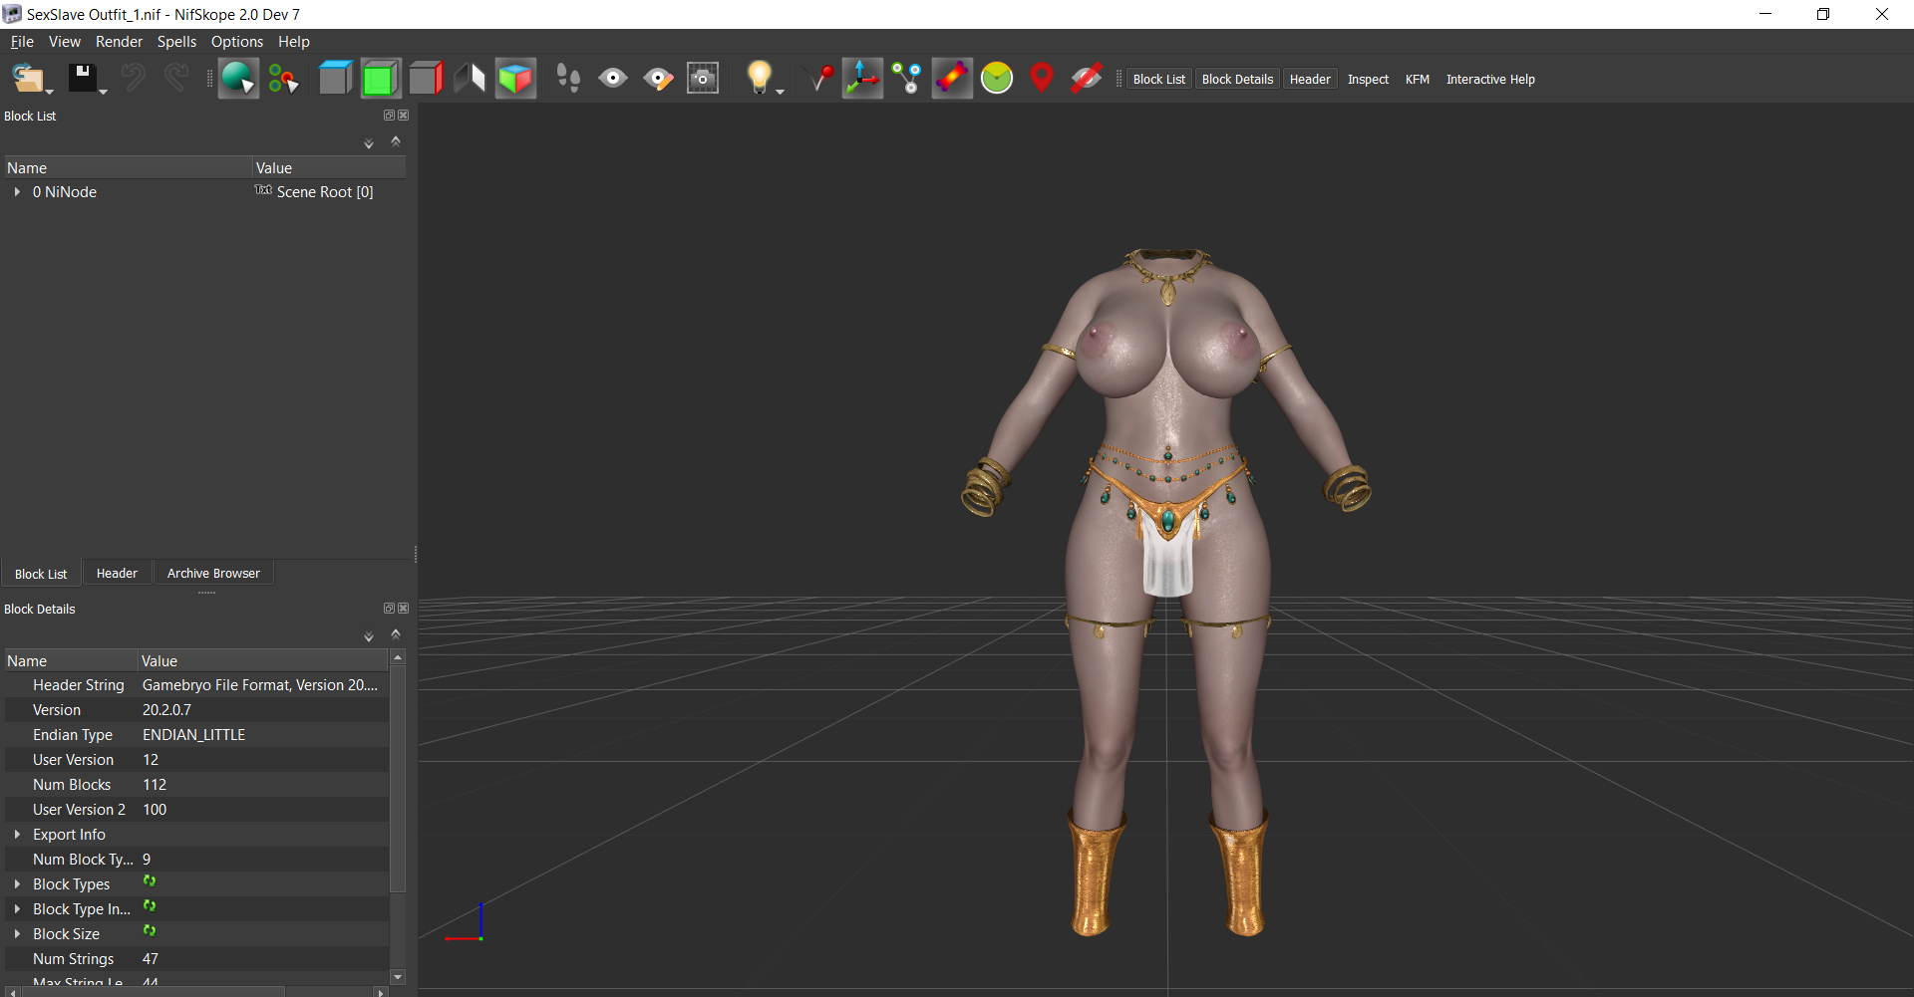The width and height of the screenshot is (1914, 997).
Task: Close the Block List panel
Action: pyautogui.click(x=404, y=116)
